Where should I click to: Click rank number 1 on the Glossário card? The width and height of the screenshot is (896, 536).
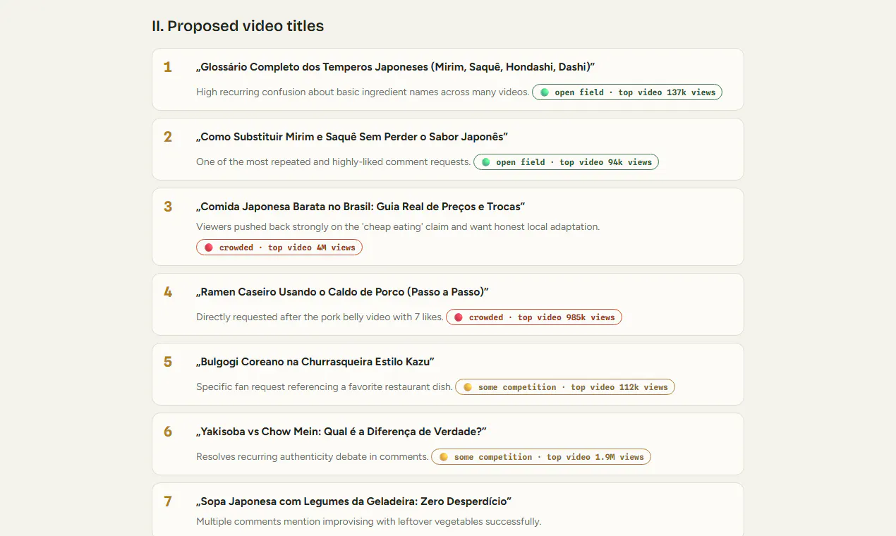pos(168,67)
